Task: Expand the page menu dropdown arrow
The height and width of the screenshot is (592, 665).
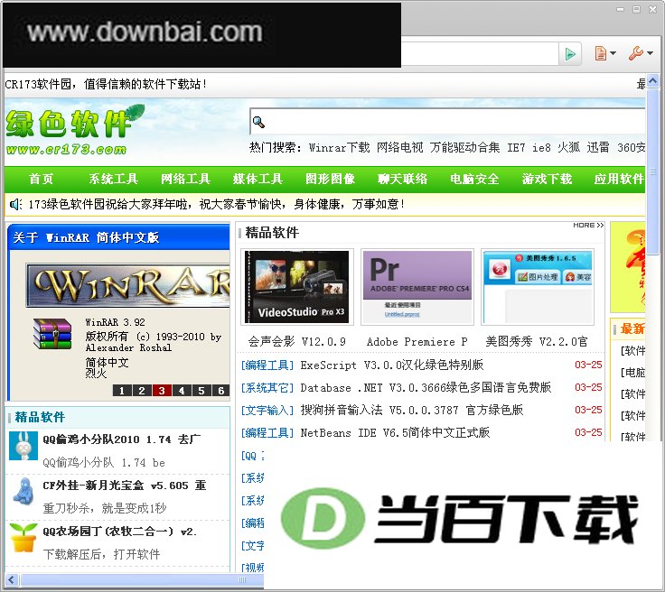Action: [613, 54]
